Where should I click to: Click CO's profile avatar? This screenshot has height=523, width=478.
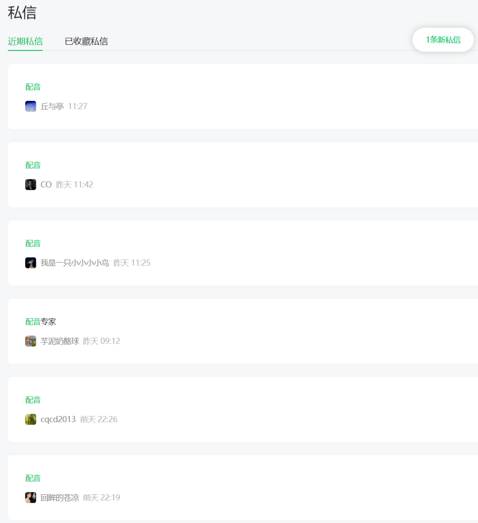pos(31,185)
